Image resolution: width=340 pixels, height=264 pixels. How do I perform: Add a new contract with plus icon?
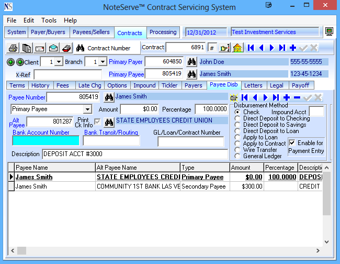[293, 48]
